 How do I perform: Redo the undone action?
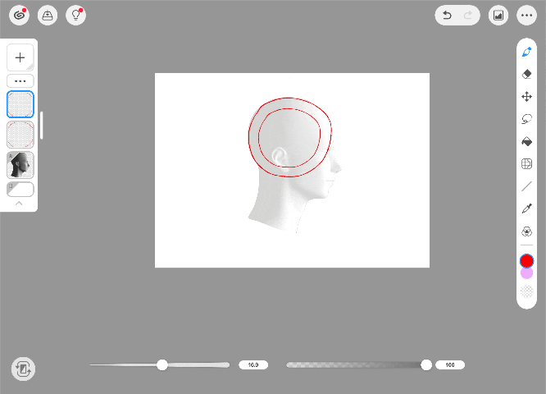[467, 16]
